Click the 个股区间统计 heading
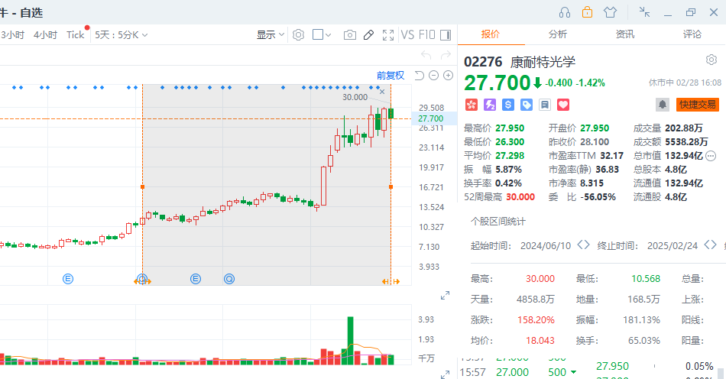726x379 pixels. click(498, 222)
